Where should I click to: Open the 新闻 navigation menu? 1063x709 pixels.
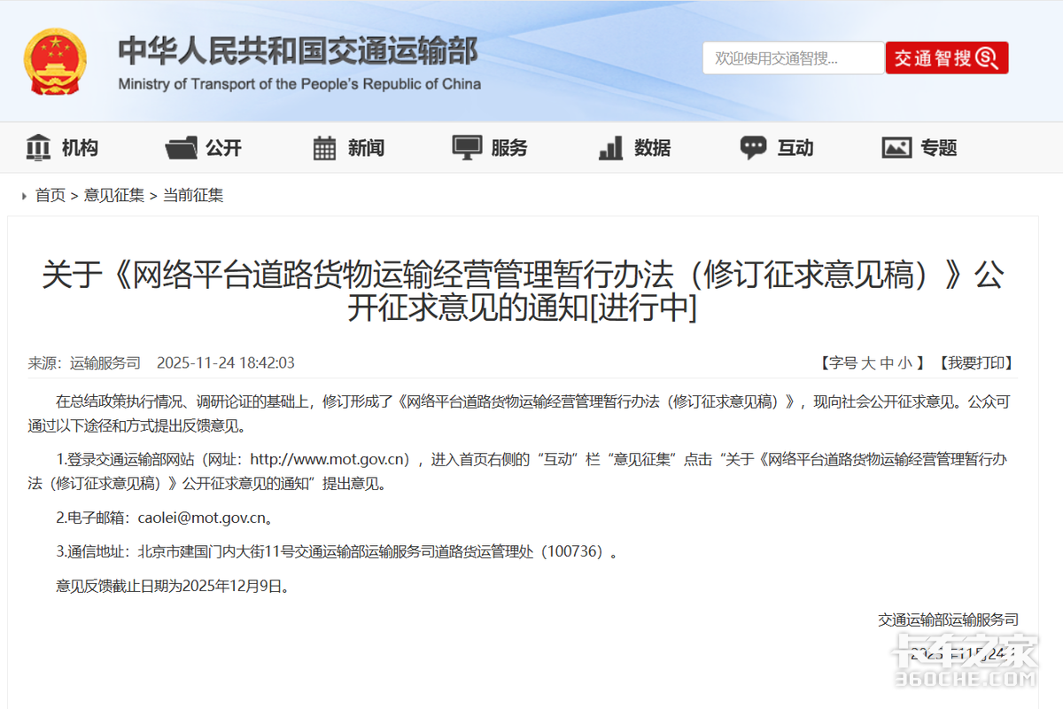coord(366,148)
